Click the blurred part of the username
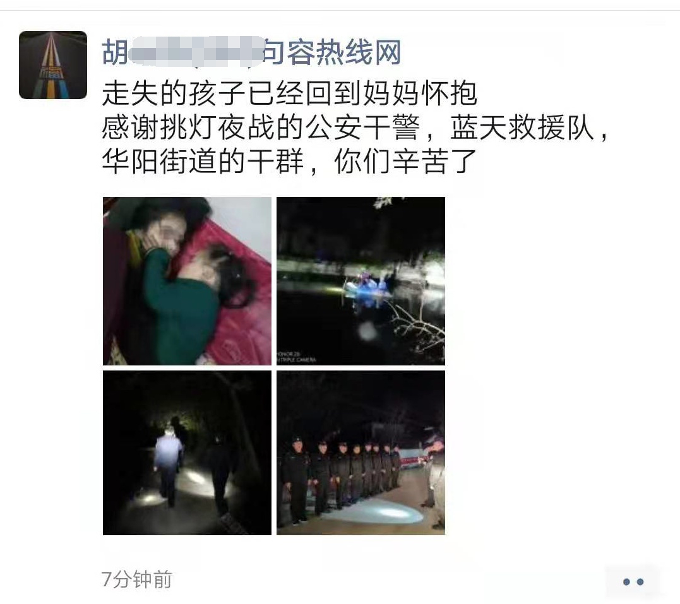Image resolution: width=680 pixels, height=604 pixels. pyautogui.click(x=196, y=52)
